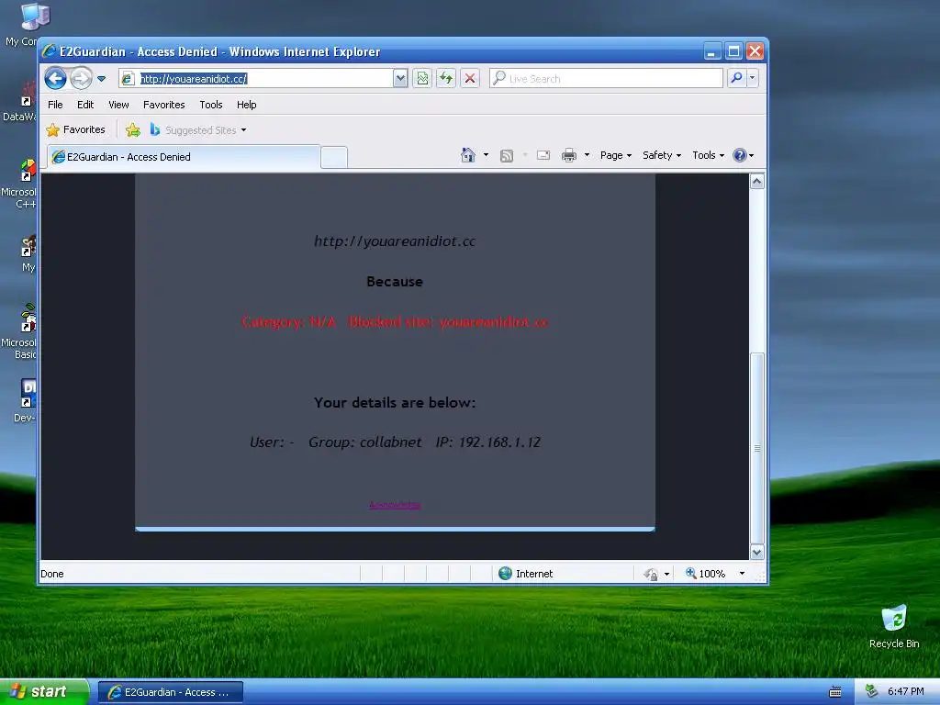Expand the address bar history dropdown

(400, 79)
